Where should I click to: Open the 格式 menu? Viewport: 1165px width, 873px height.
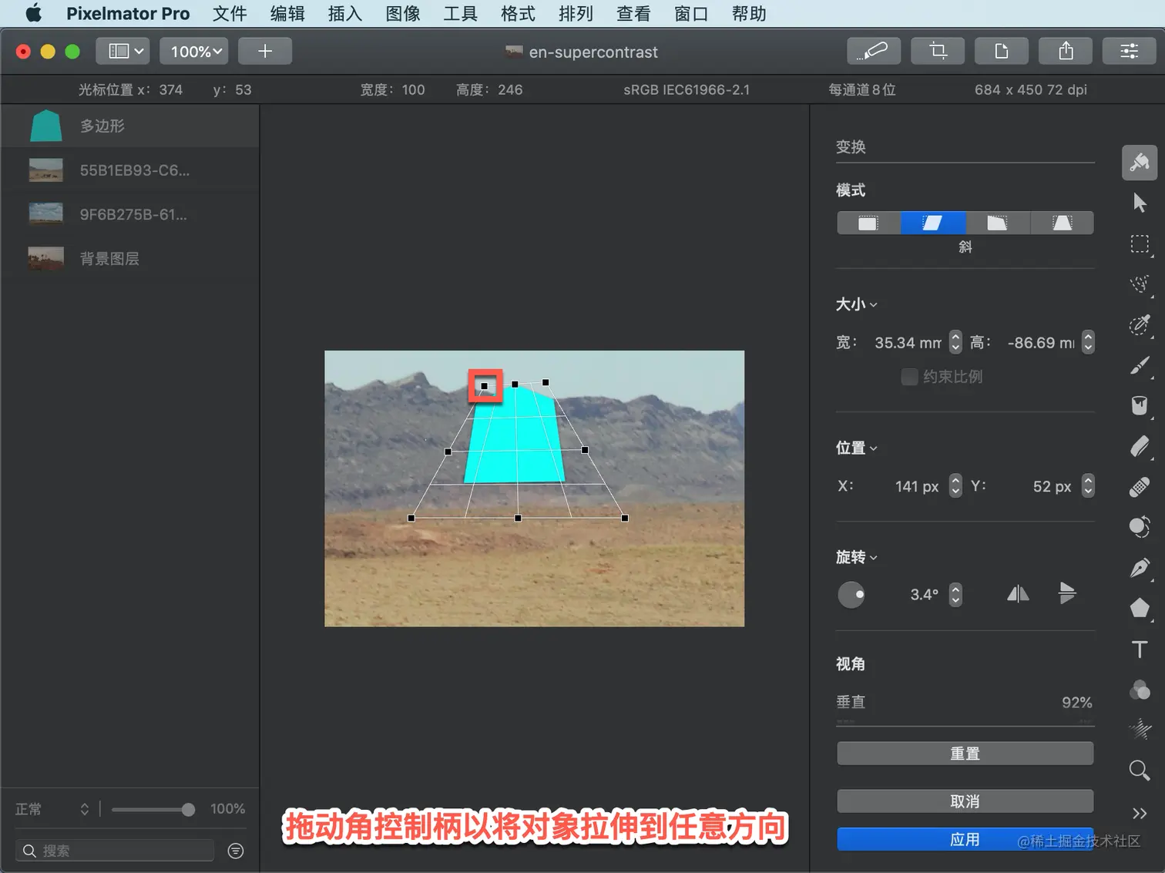[518, 13]
